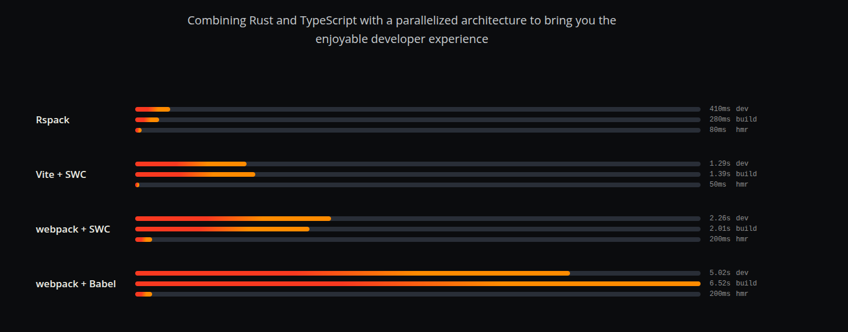Click the 410ms dev time value
The height and width of the screenshot is (332, 848).
(720, 109)
